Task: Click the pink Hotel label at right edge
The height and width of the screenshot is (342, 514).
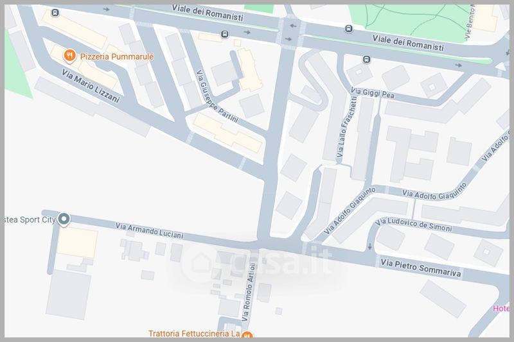Action: click(501, 309)
